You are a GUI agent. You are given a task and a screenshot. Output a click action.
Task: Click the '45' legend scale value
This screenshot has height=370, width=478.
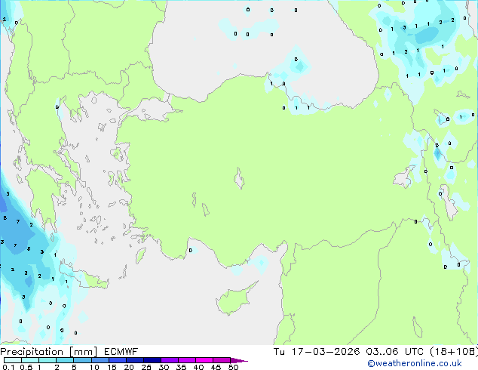(x=216, y=367)
